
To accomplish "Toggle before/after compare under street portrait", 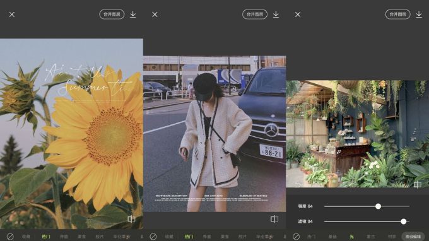I will click(274, 219).
